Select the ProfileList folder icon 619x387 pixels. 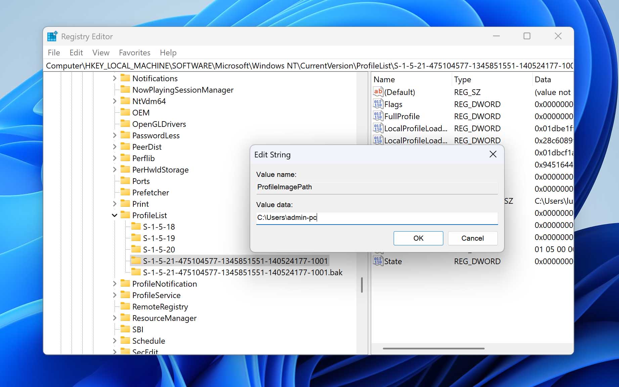(125, 215)
